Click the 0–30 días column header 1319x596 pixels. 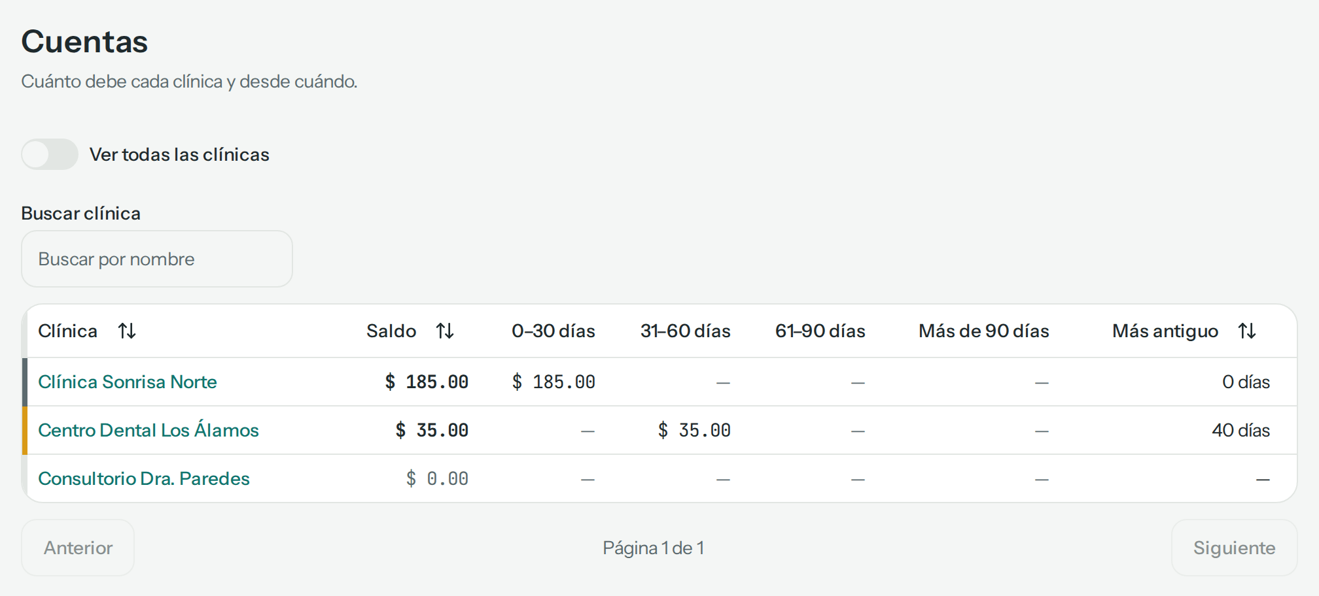pyautogui.click(x=554, y=331)
